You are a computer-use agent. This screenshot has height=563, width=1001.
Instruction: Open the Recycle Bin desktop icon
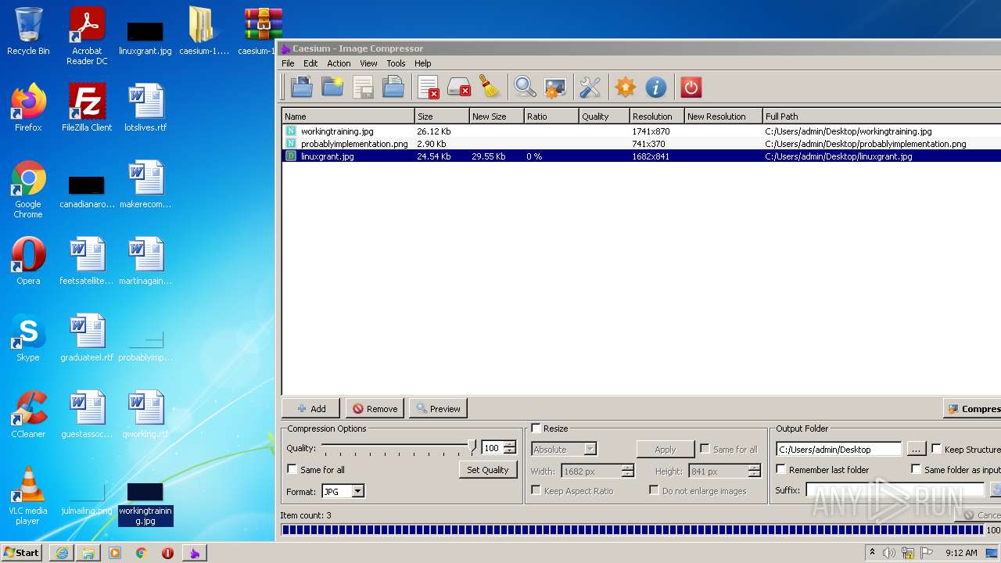point(28,32)
